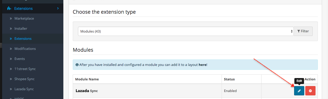Screen dimensions: 328x99
Task: Open 11street Sync in the sidebar
Action: pyautogui.click(x=25, y=69)
